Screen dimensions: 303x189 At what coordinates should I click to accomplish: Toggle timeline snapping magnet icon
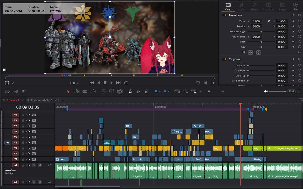(x=131, y=91)
